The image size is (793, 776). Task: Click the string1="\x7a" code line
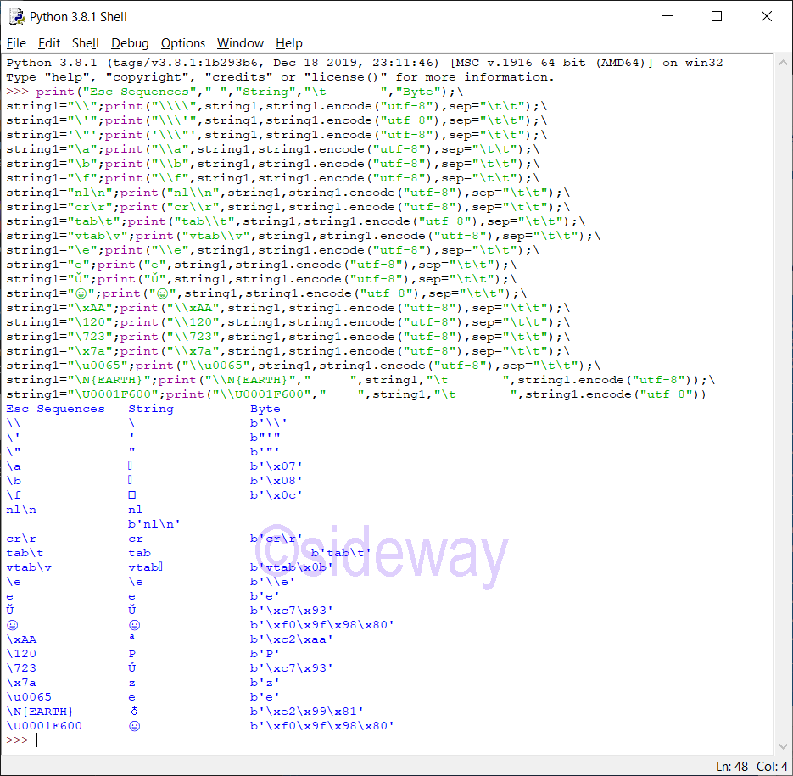[288, 351]
